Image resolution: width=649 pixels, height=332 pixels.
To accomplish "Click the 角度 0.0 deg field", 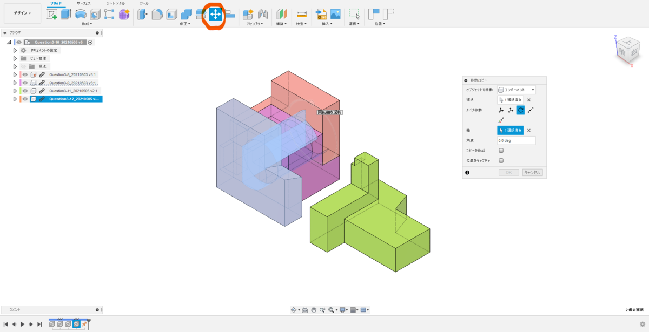I will point(516,140).
